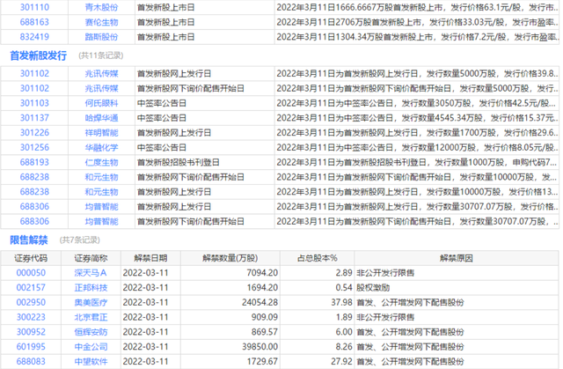Open stock code link 688083
The height and width of the screenshot is (369, 563).
click(x=31, y=361)
